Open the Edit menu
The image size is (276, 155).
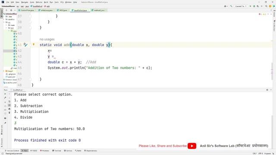click(x=13, y=2)
